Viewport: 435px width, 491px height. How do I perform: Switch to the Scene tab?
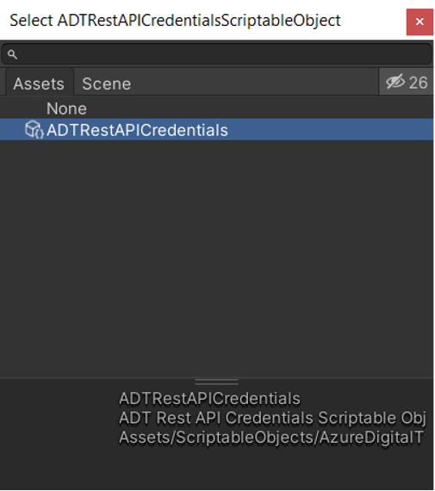(x=107, y=84)
